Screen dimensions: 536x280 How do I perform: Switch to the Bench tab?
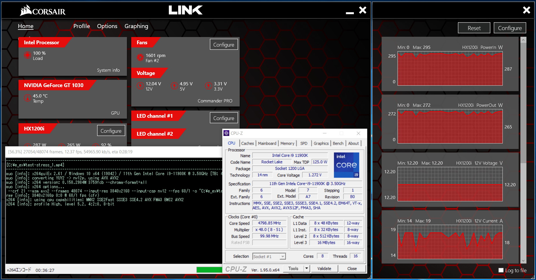[338, 143]
